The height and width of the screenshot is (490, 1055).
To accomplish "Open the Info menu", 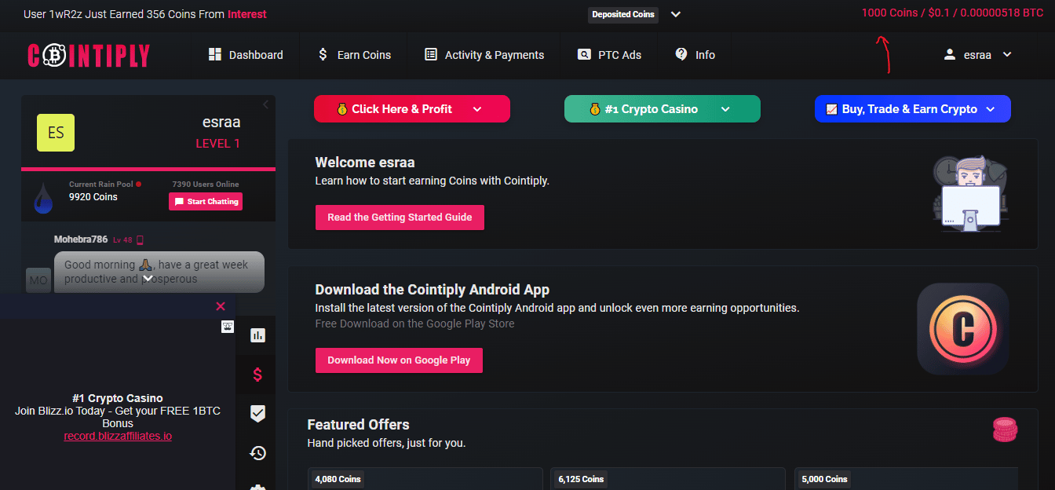I will [x=695, y=55].
